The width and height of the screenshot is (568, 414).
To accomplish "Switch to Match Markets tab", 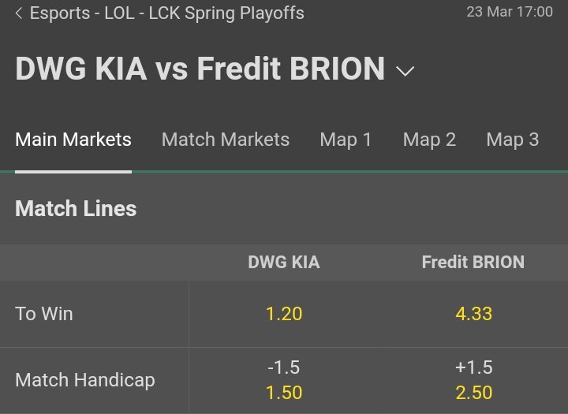I will point(226,140).
